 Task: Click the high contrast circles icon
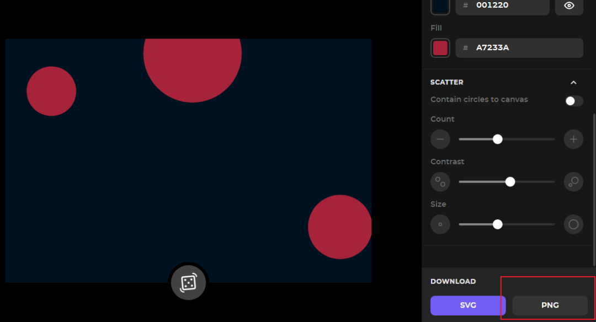573,182
